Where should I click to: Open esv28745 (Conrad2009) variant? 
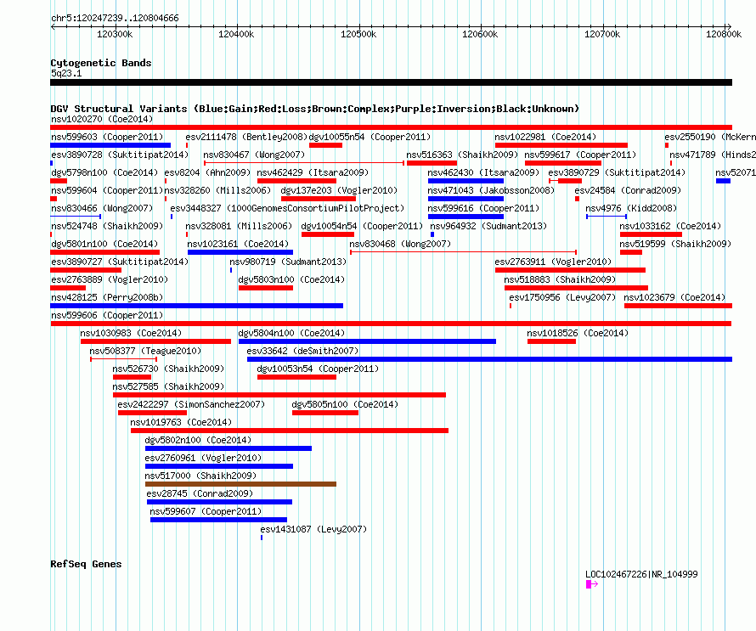pyautogui.click(x=200, y=493)
